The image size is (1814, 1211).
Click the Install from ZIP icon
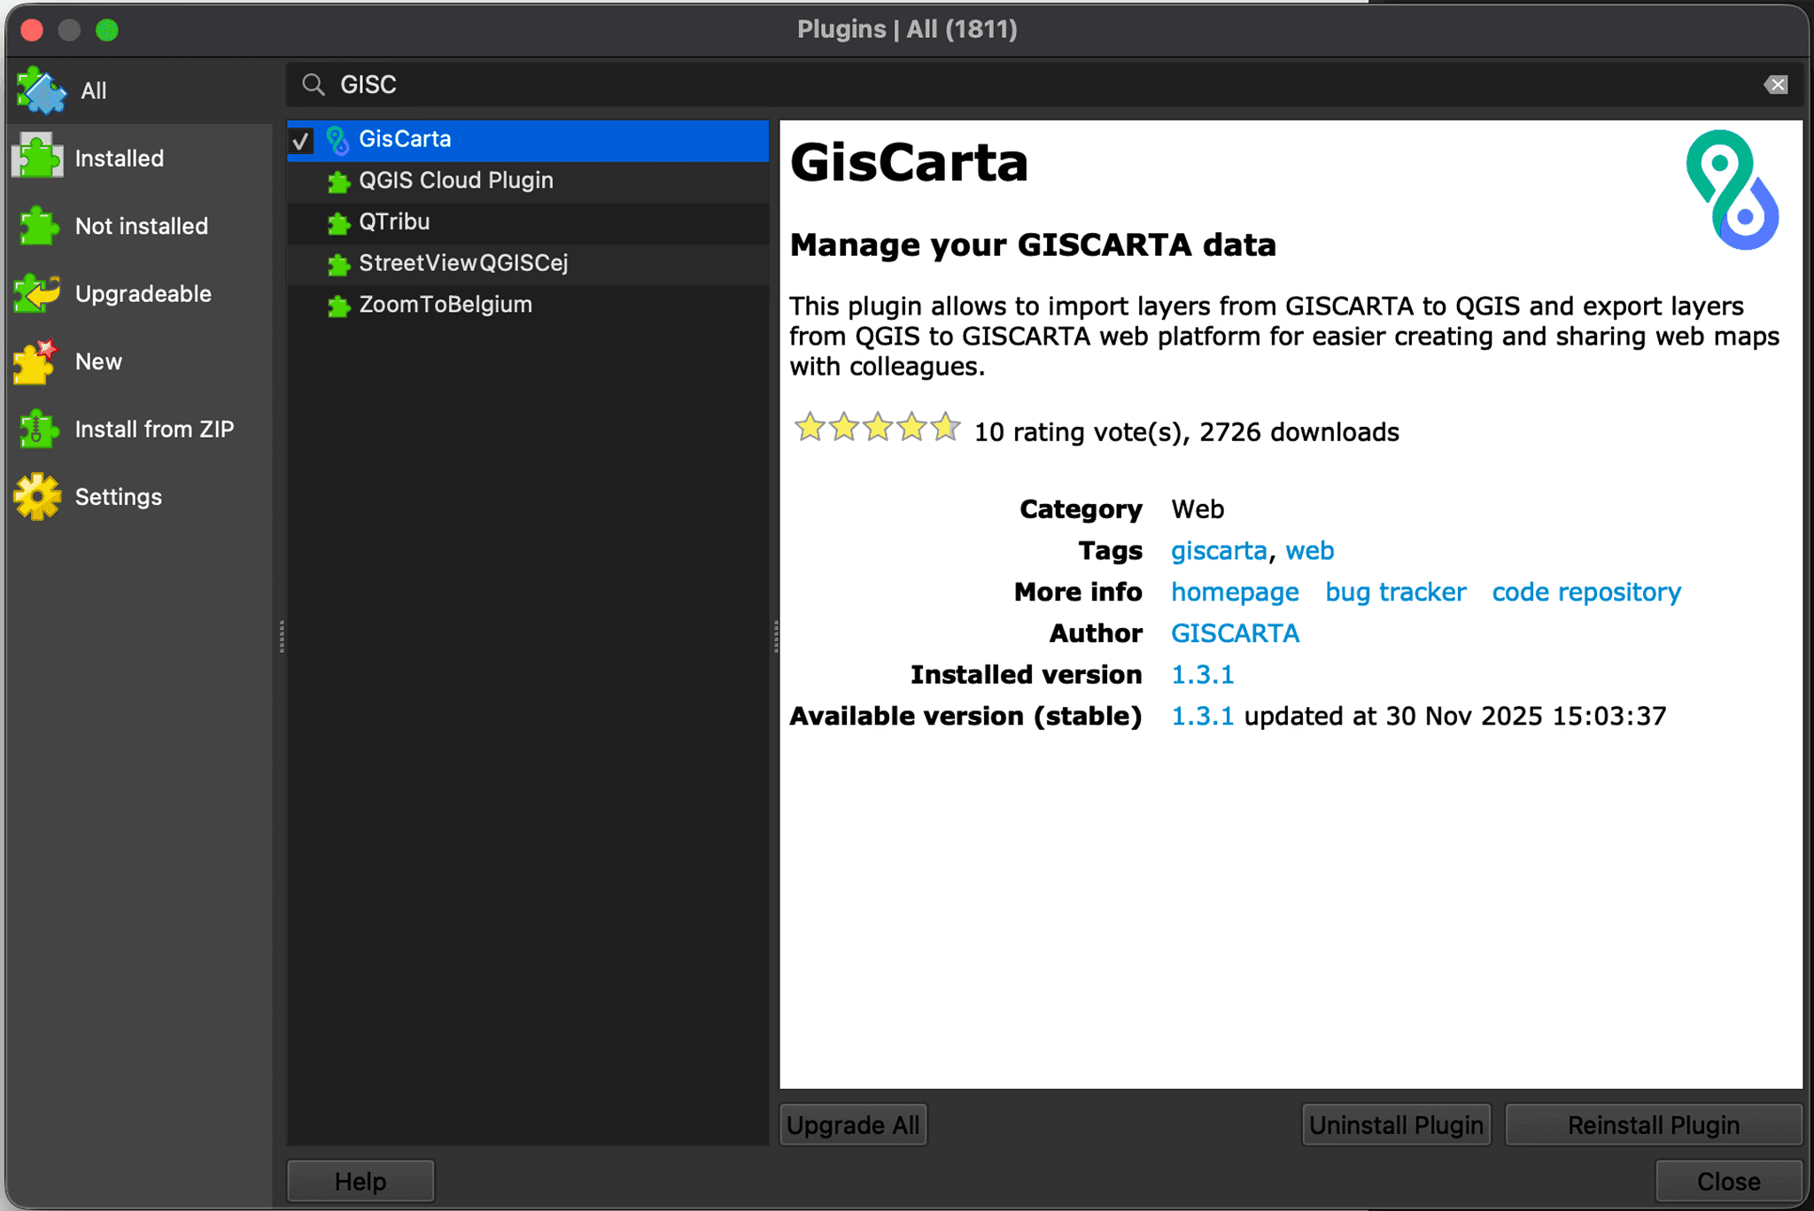(x=37, y=429)
